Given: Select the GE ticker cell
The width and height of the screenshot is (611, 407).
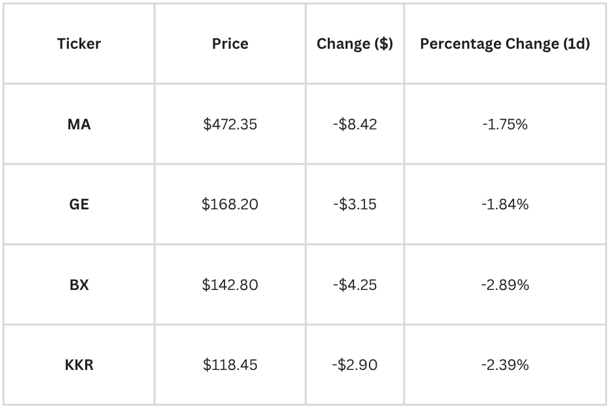Looking at the screenshot, I should tap(79, 205).
